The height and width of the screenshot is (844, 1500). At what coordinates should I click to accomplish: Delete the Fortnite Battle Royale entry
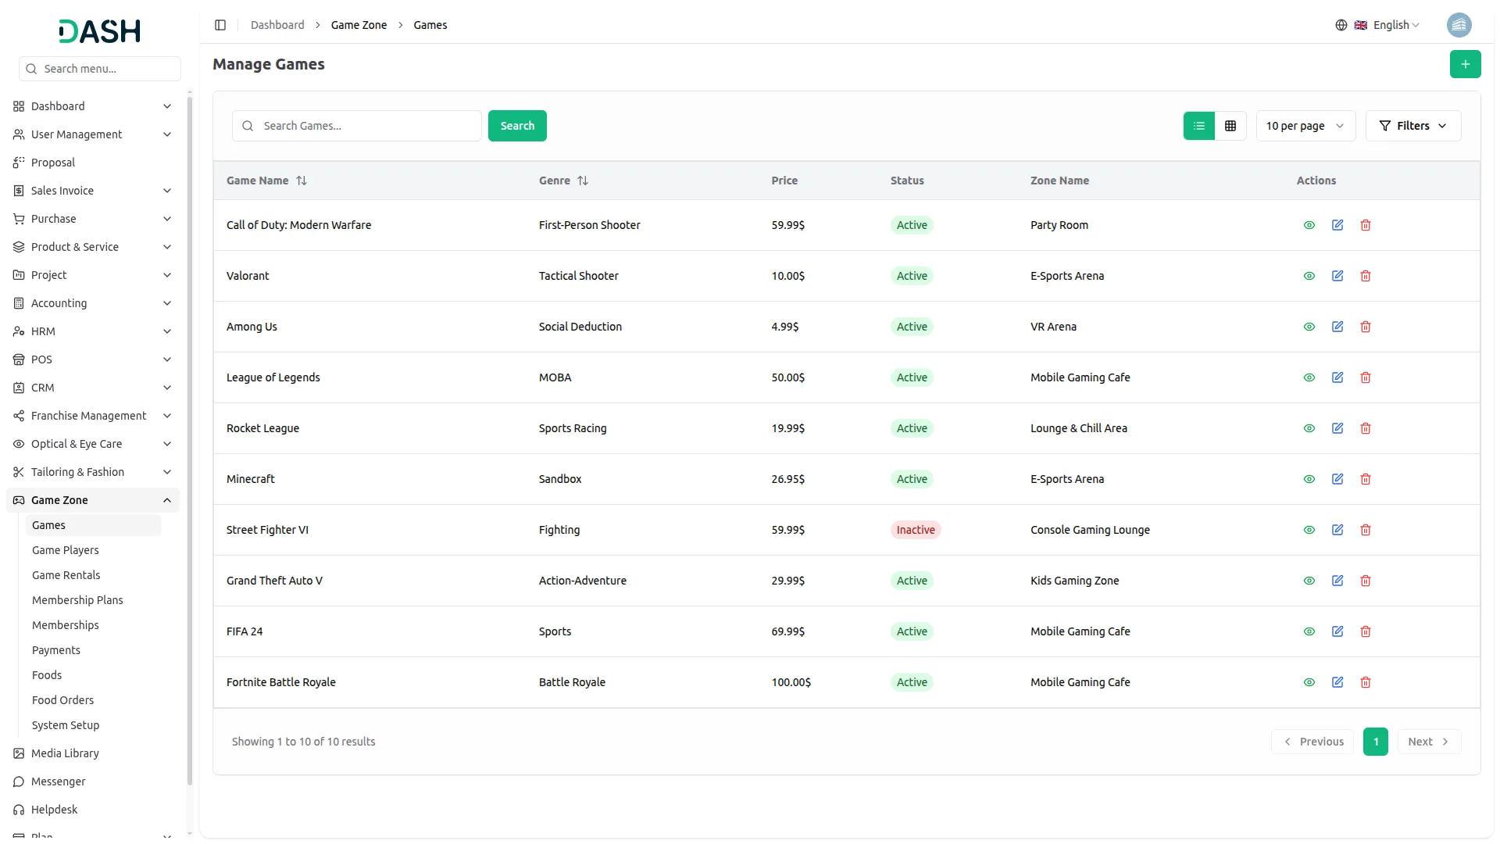coord(1365,682)
